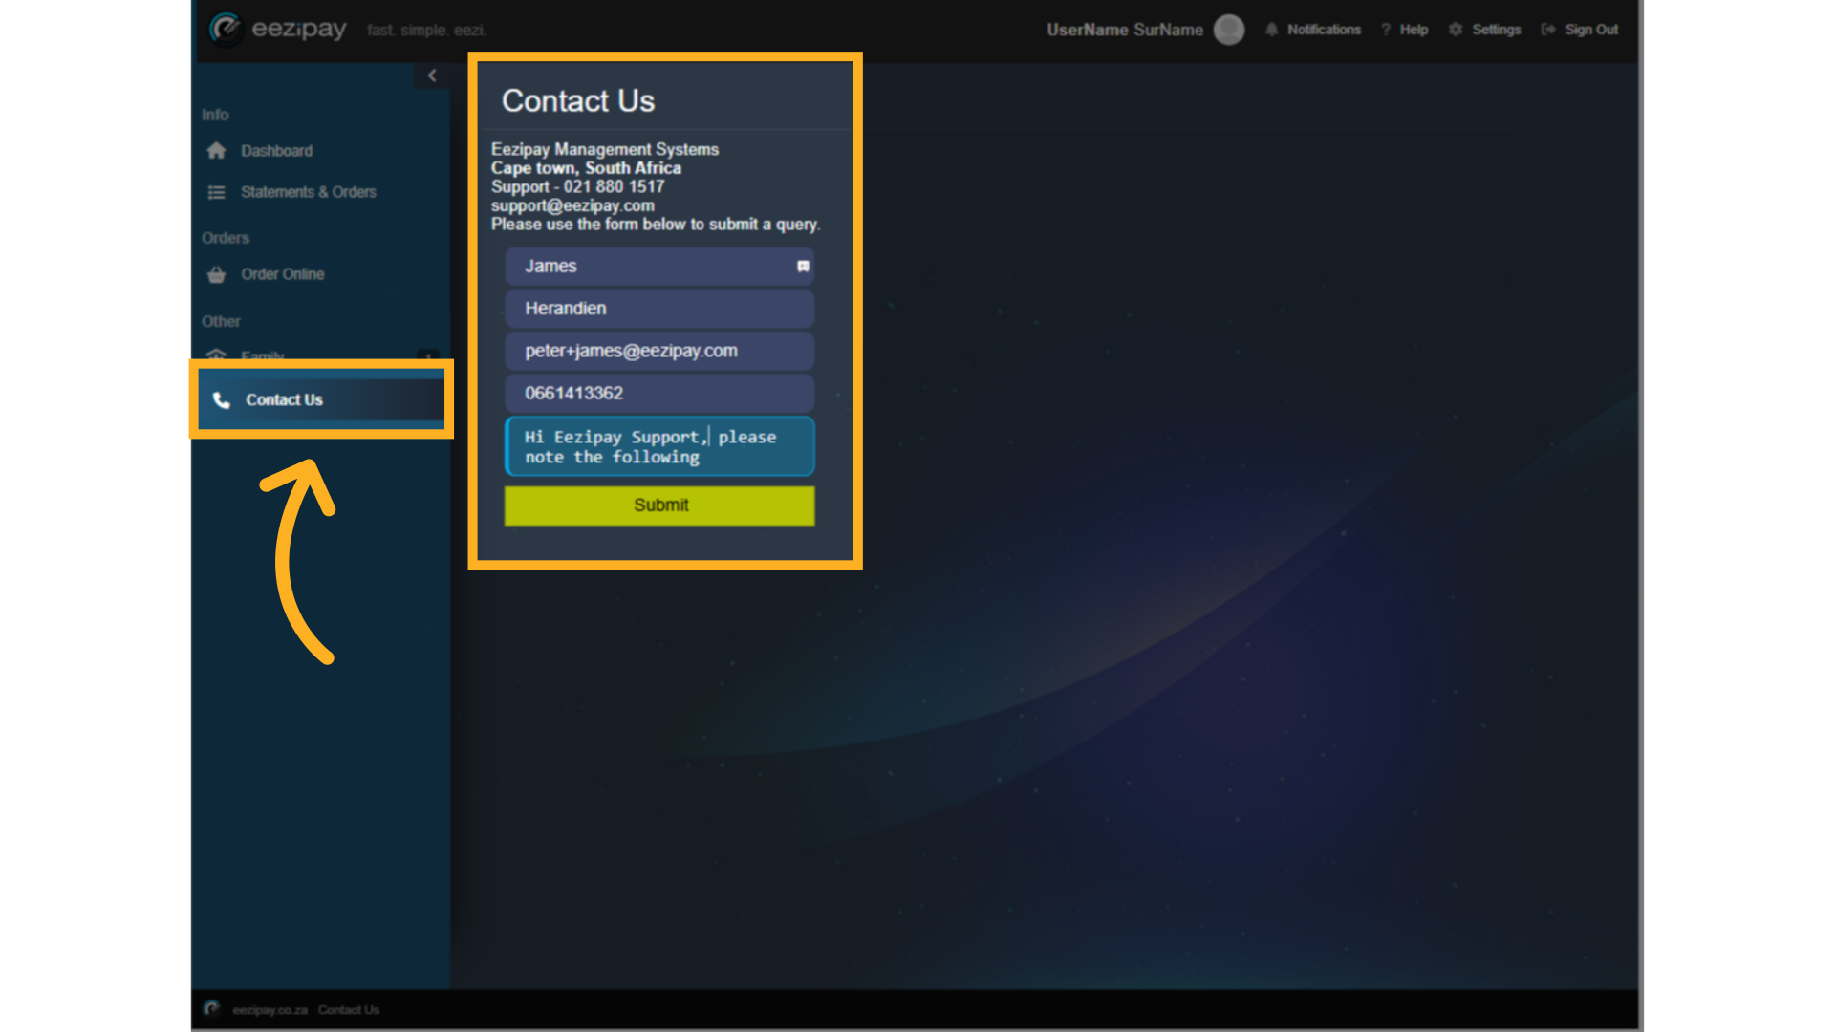Click the Eezipay Management Systems text
Image resolution: width=1835 pixels, height=1032 pixels.
pos(605,149)
